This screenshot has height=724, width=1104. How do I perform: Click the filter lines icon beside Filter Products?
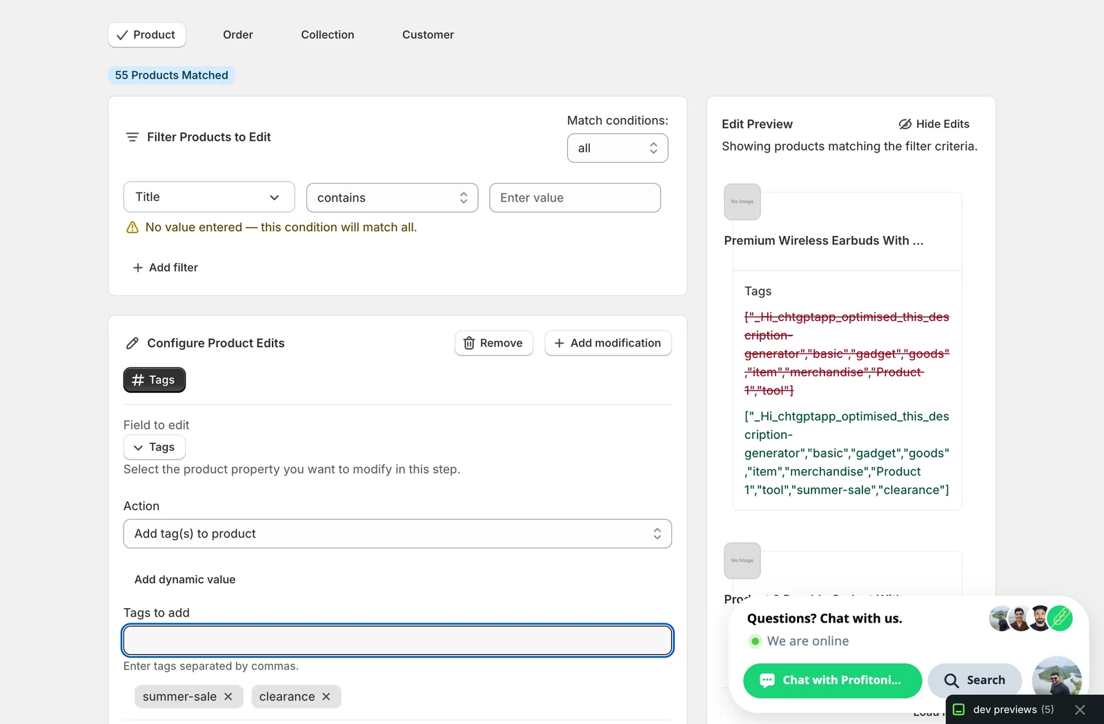[x=132, y=137]
